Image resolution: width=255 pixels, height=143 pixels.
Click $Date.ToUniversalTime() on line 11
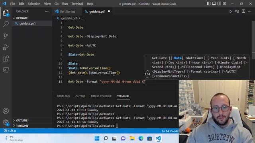tap(89, 68)
